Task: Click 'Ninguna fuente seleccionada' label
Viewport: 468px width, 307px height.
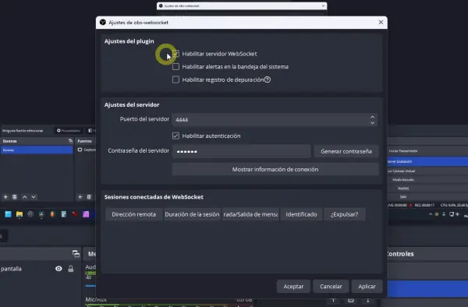Action: 23,131
